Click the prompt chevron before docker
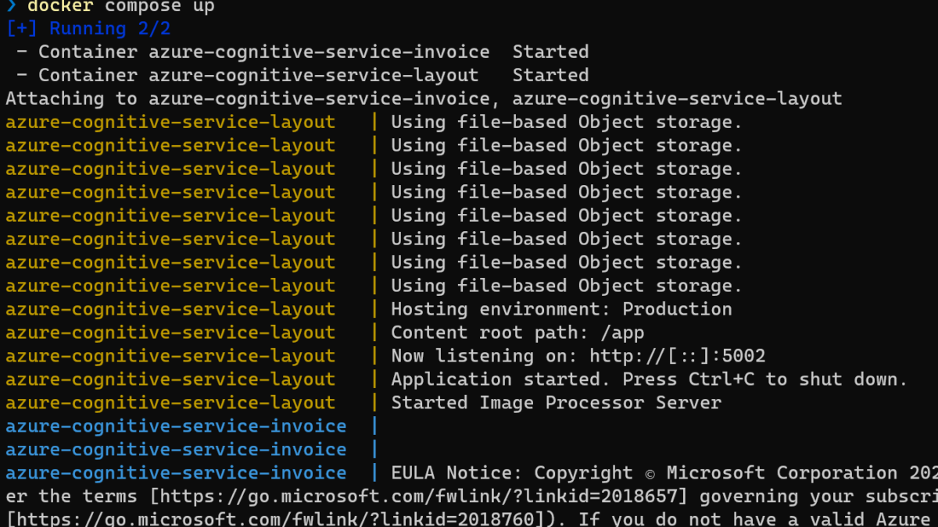938x527 pixels. tap(11, 7)
